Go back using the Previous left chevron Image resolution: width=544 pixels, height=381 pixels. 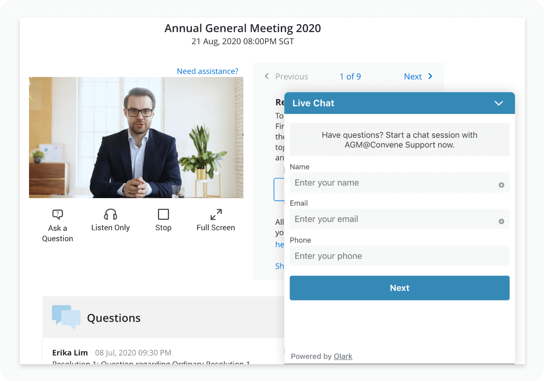pyautogui.click(x=267, y=76)
